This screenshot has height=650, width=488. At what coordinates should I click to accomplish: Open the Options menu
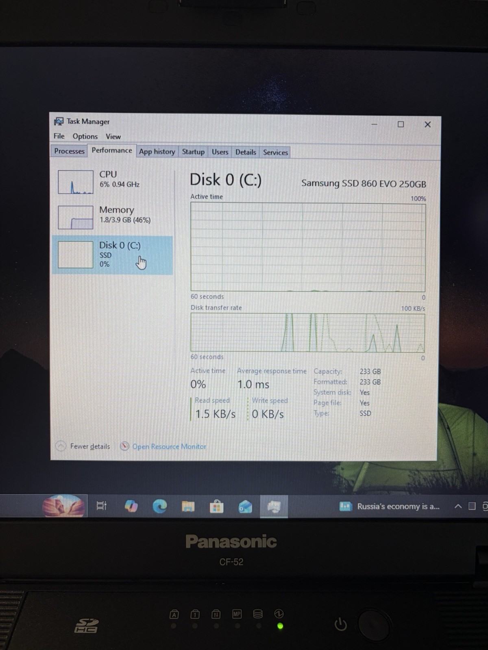(x=85, y=136)
